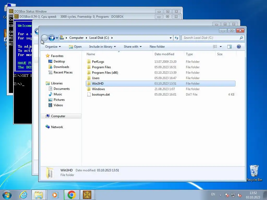
Task: Open Pictures library
Action: point(59,100)
